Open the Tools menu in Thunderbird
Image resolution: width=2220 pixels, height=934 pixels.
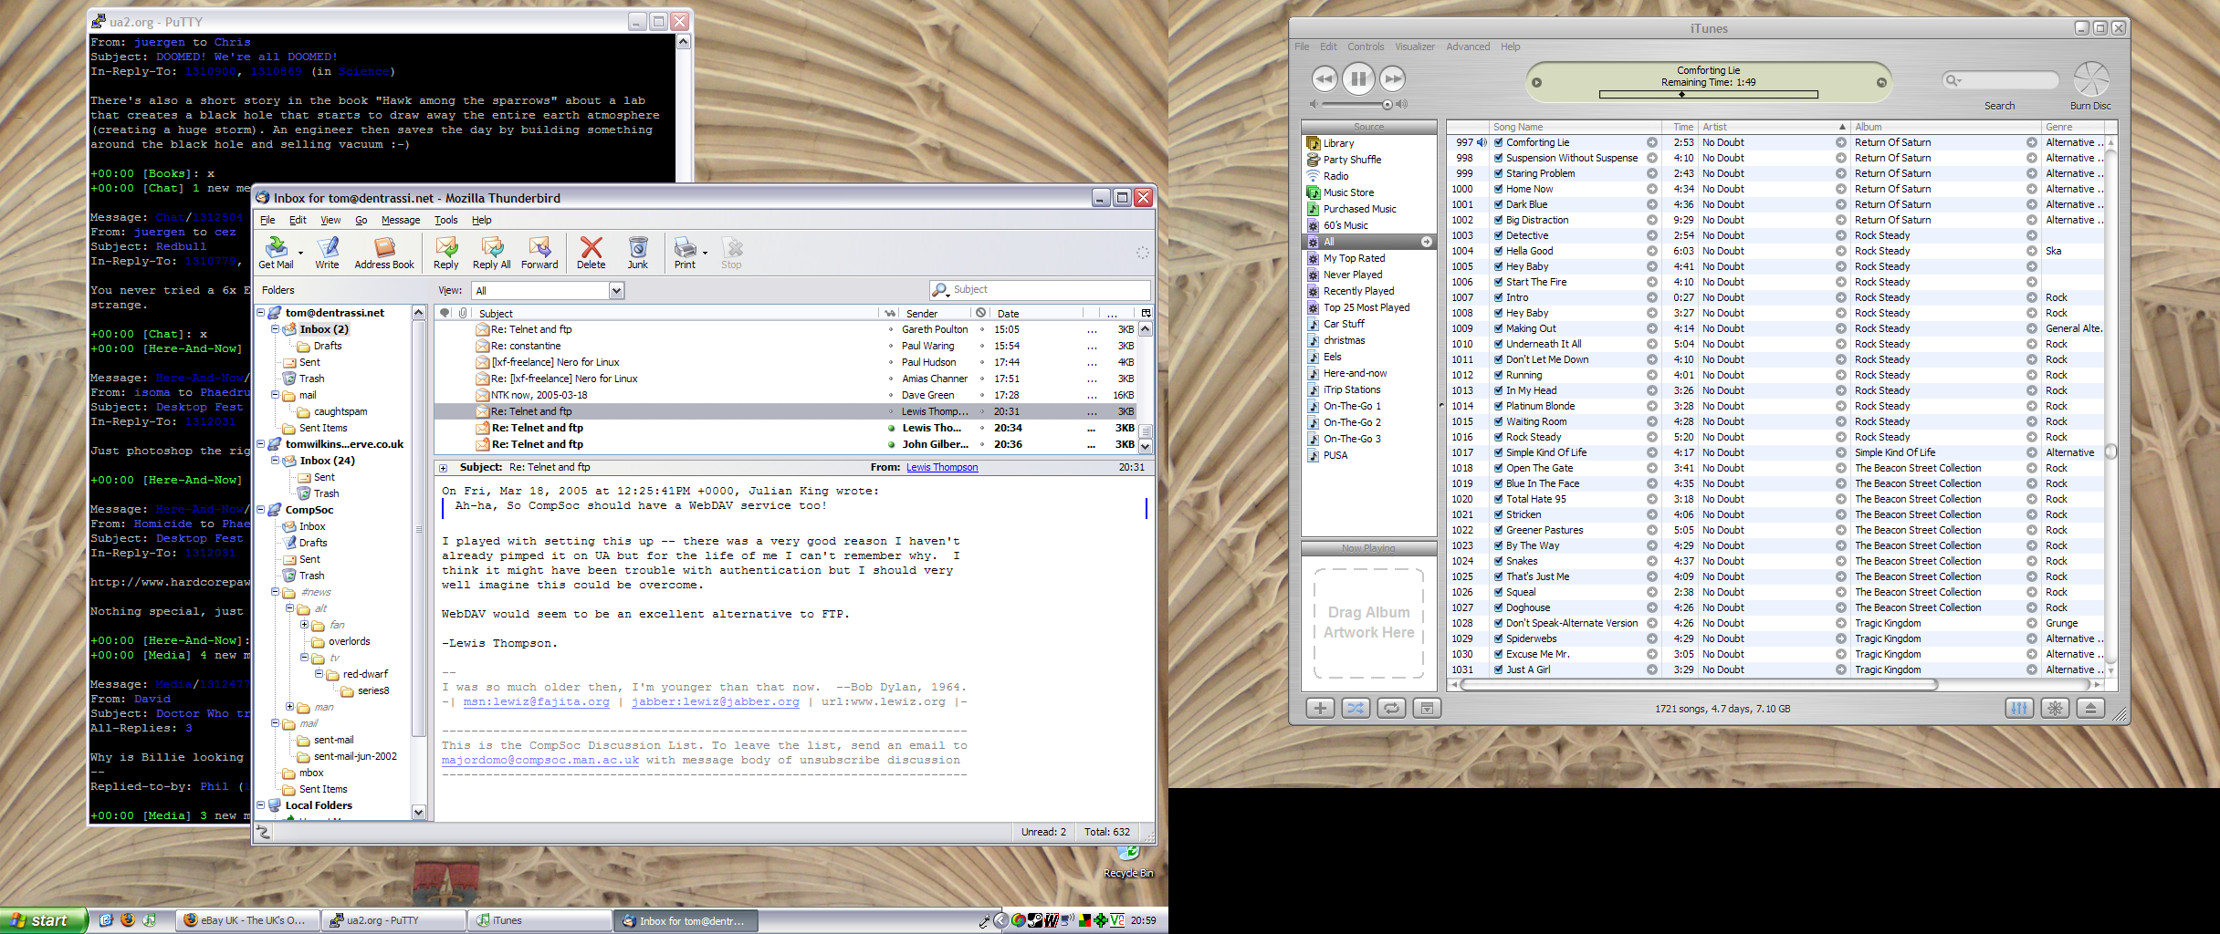(445, 220)
